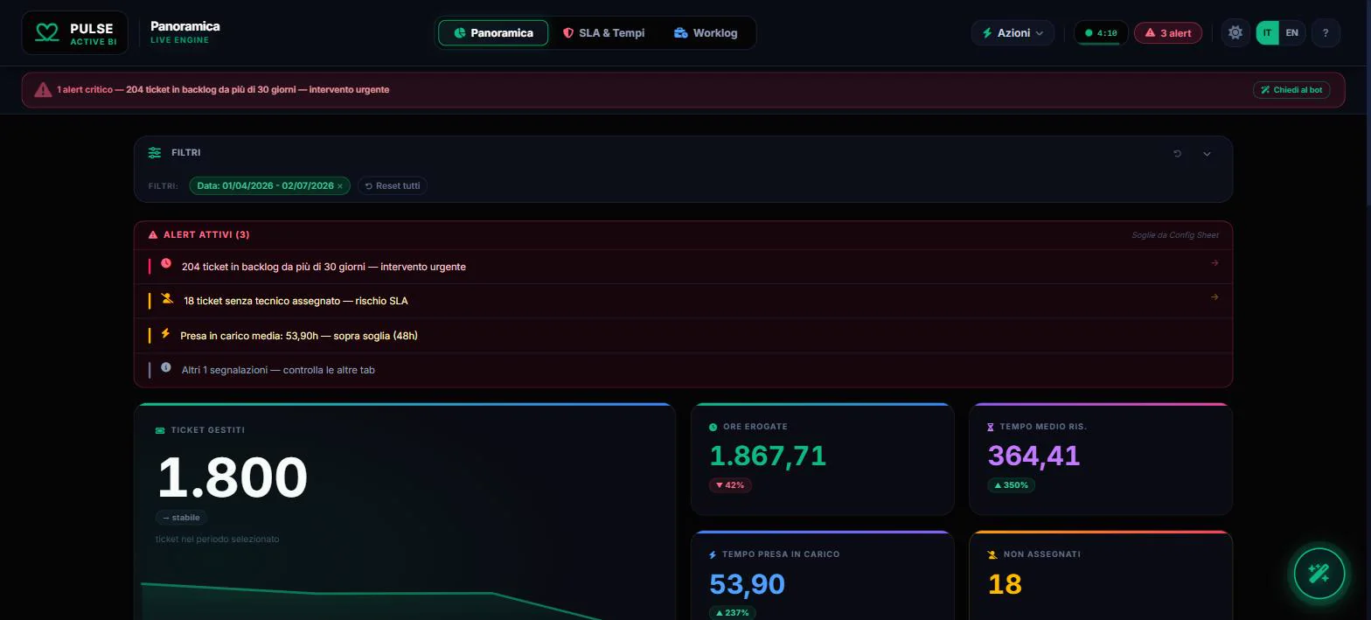Switch language to EN
The height and width of the screenshot is (620, 1371).
pos(1291,33)
